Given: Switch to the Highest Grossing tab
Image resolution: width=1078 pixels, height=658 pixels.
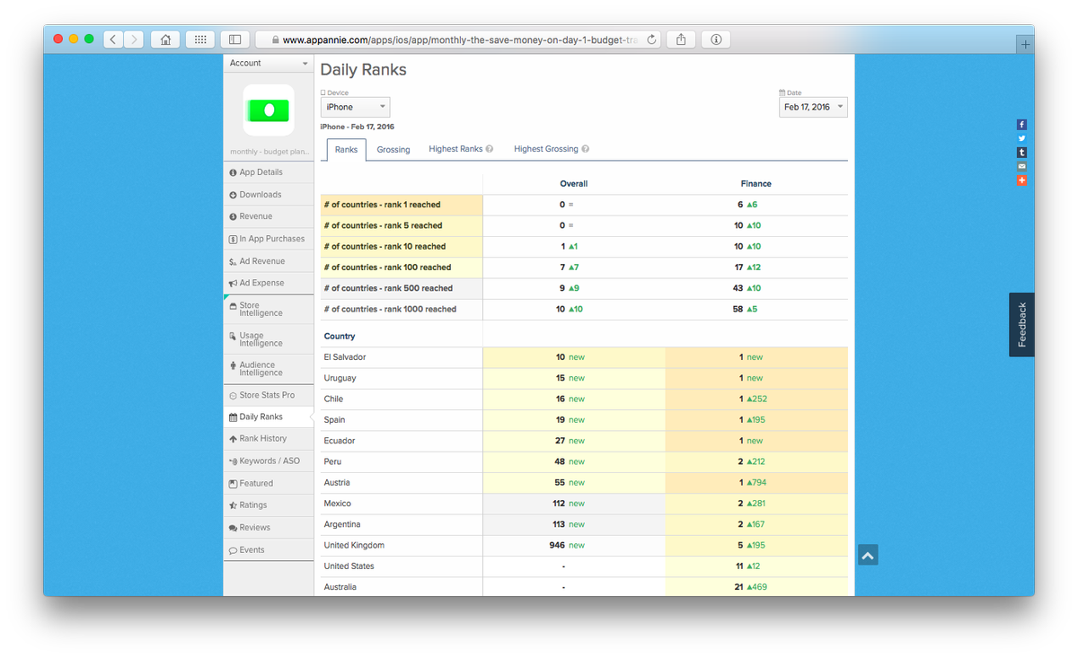Looking at the screenshot, I should [546, 149].
